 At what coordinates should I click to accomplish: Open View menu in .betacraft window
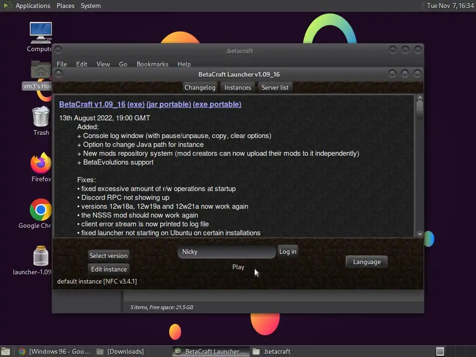click(x=103, y=64)
